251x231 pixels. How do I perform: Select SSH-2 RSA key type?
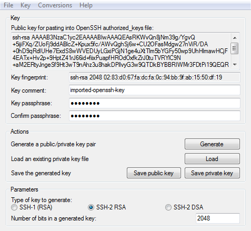[91, 207]
